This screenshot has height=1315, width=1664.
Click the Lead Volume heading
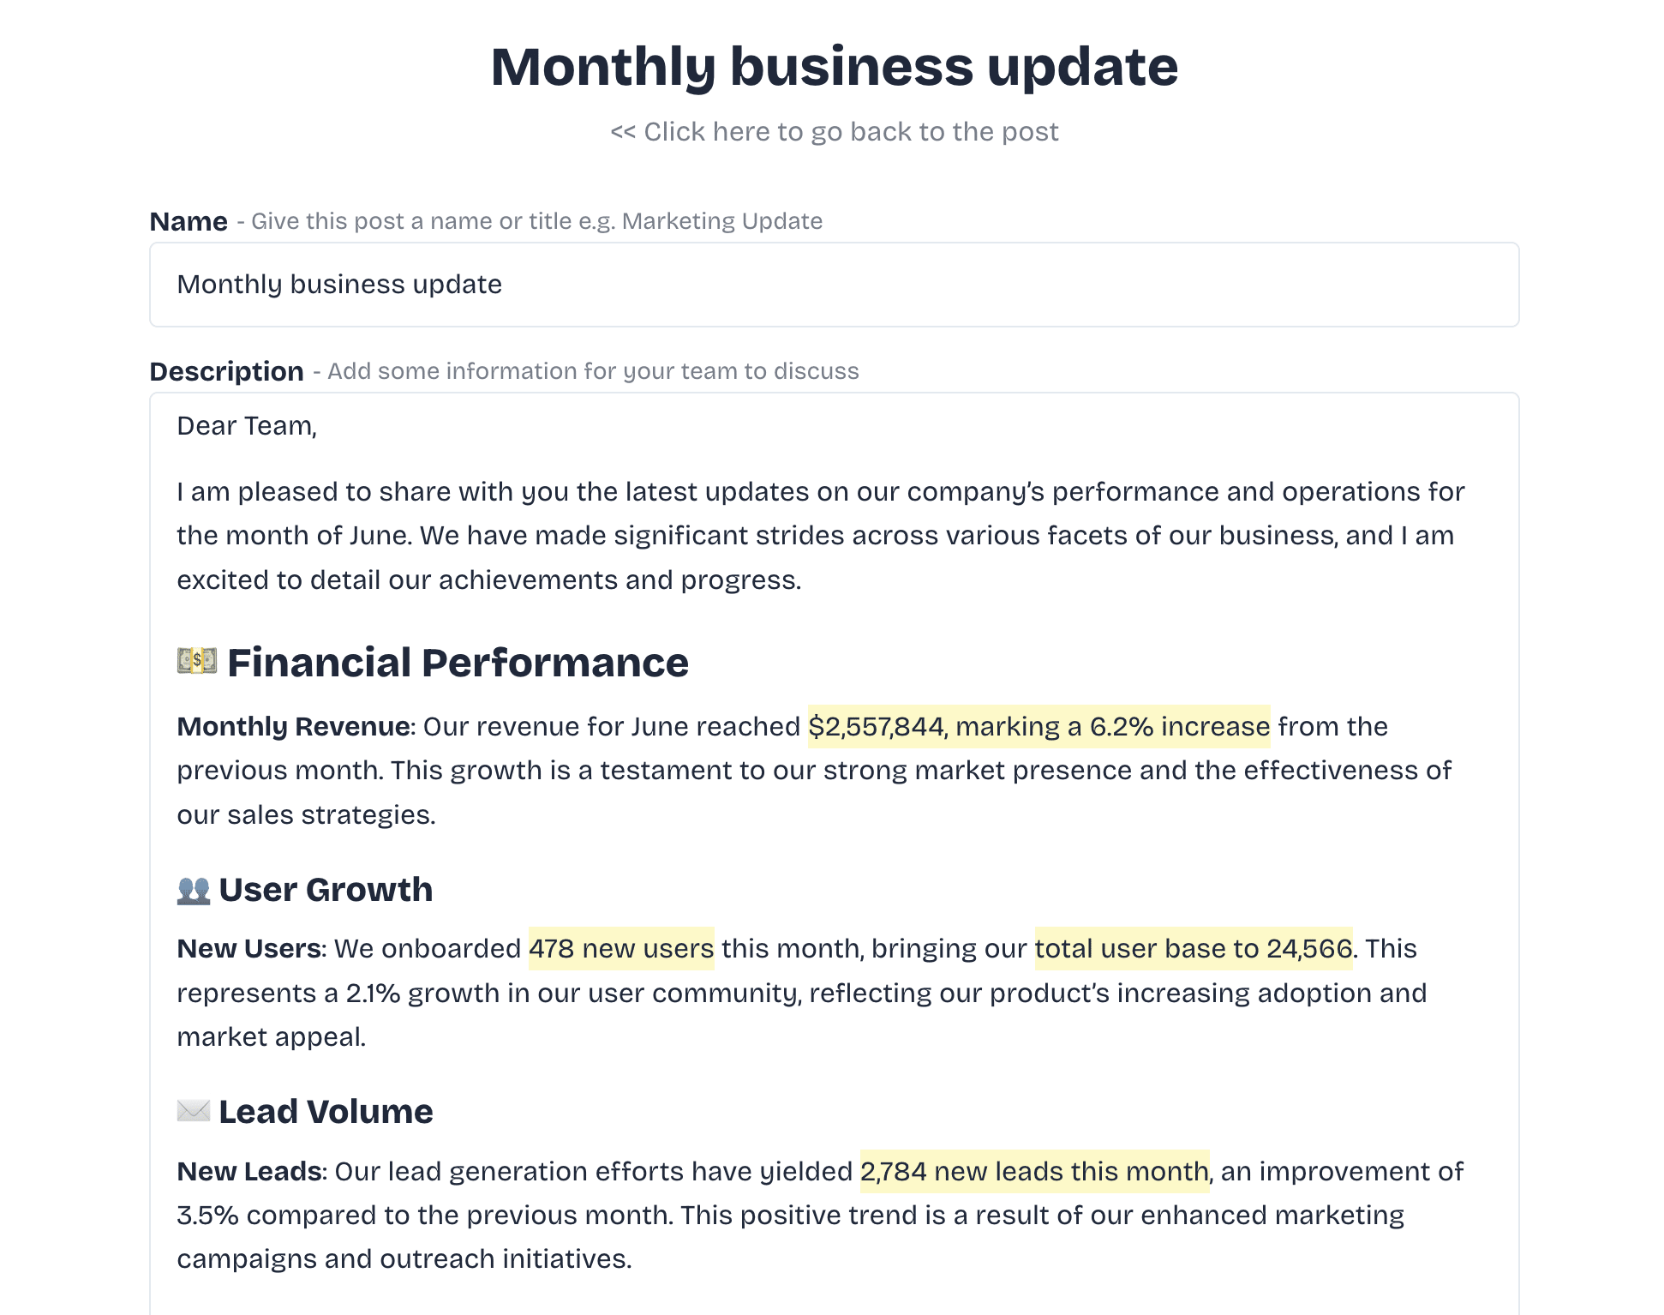[x=326, y=1112]
